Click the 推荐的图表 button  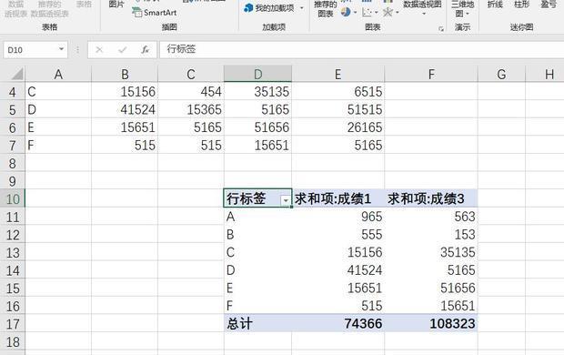coord(325,9)
